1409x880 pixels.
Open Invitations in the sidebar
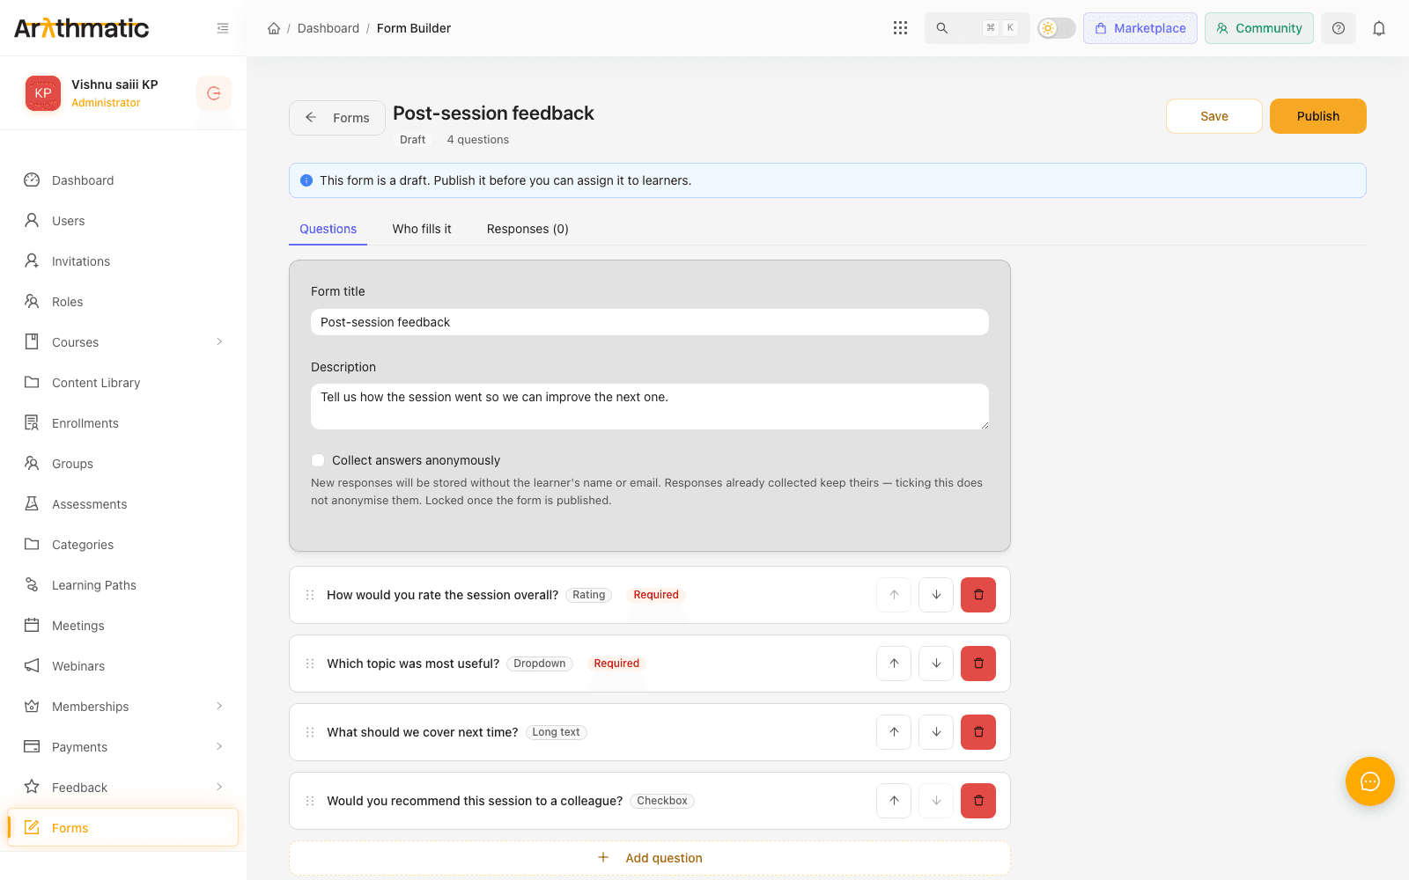[123, 261]
